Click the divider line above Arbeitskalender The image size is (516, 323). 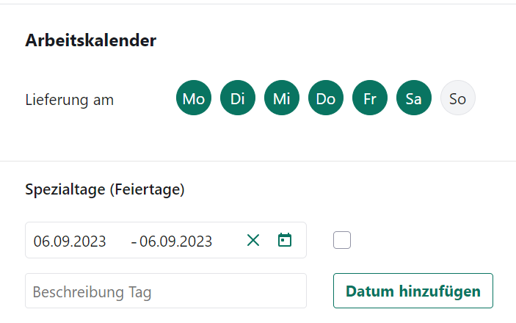tap(258, 4)
